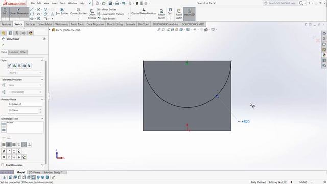The image size is (327, 184).
Task: Insert the plus/minus symbol
Action: (x=14, y=151)
